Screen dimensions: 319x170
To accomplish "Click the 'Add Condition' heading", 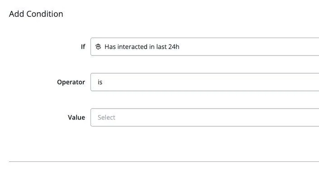I will pos(36,14).
